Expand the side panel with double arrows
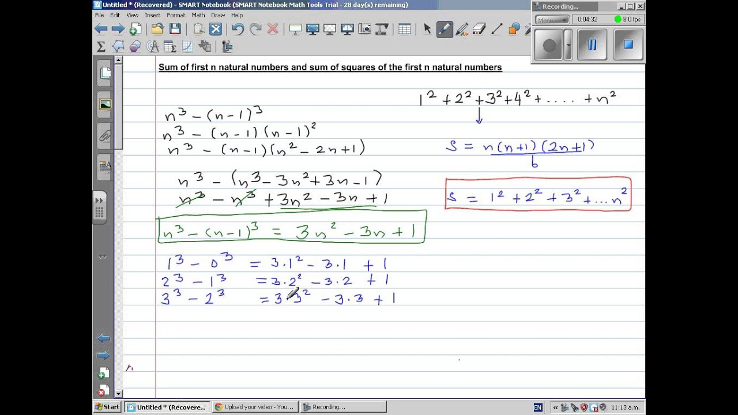Viewport: 738px width, 415px height. pos(100,207)
